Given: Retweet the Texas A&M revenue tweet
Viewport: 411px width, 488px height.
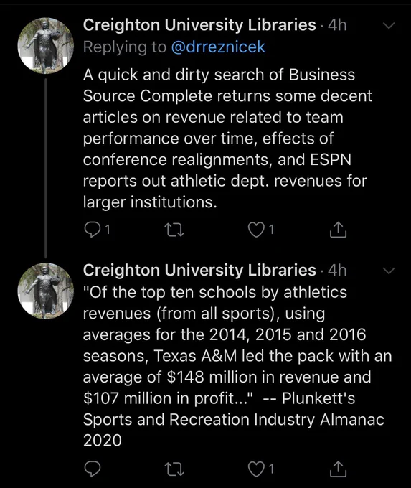Looking at the screenshot, I should (174, 469).
